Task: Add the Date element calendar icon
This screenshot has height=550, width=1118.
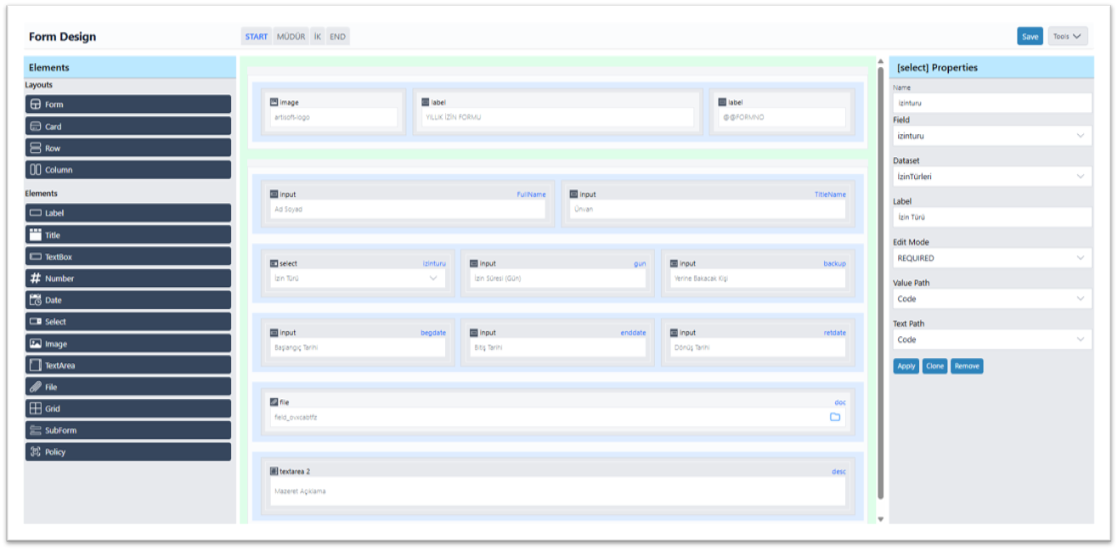Action: point(36,300)
